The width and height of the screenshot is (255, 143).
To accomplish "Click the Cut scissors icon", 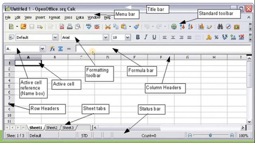I will [108, 27].
